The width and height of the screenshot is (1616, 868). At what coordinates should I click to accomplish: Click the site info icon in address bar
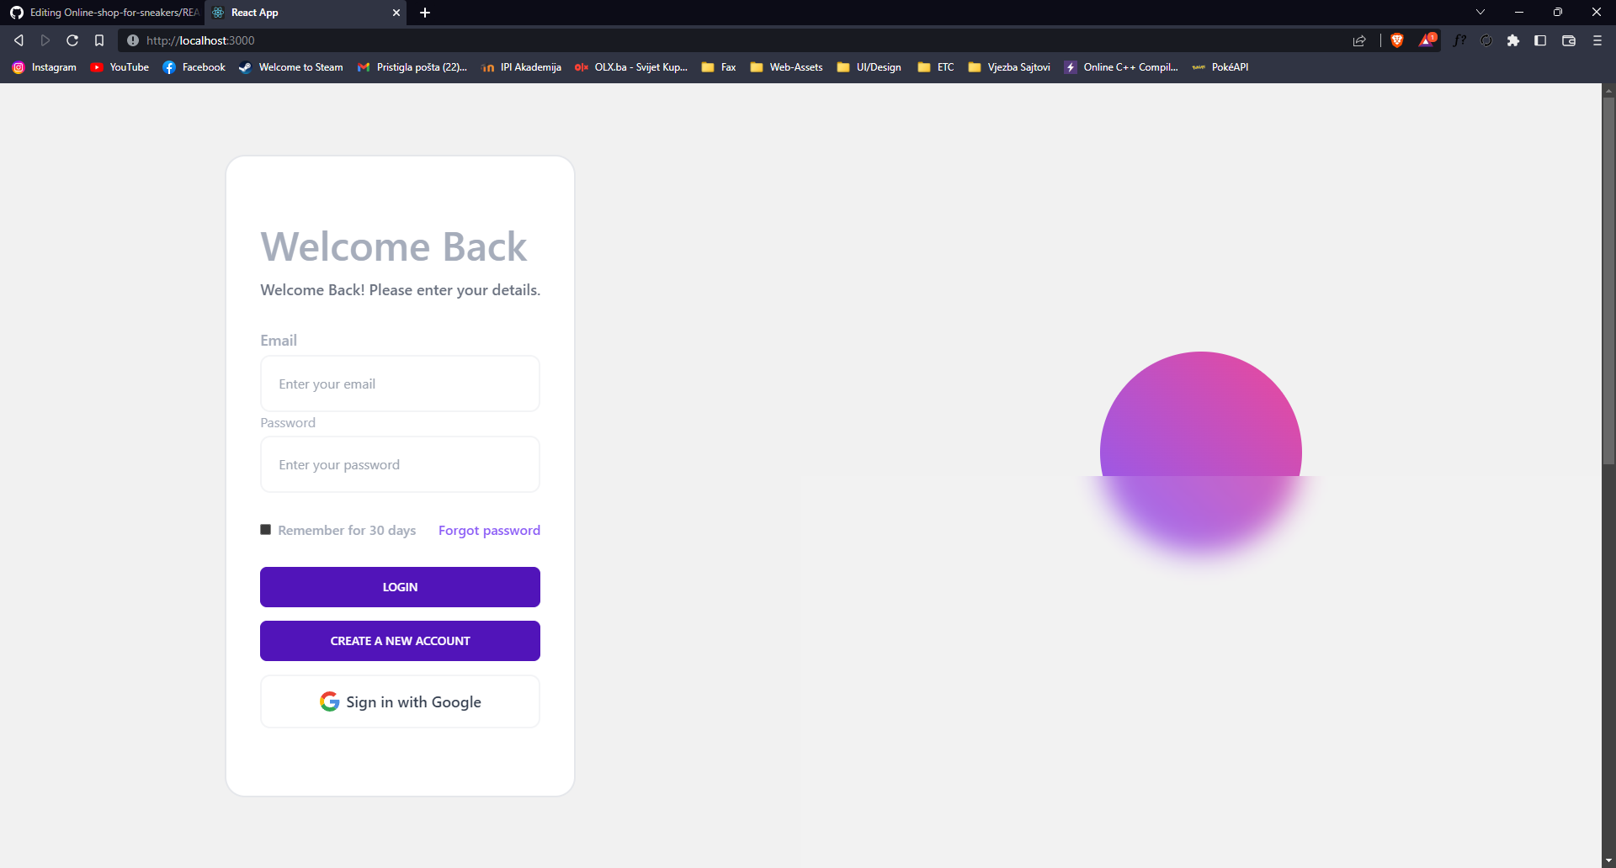coord(132,40)
